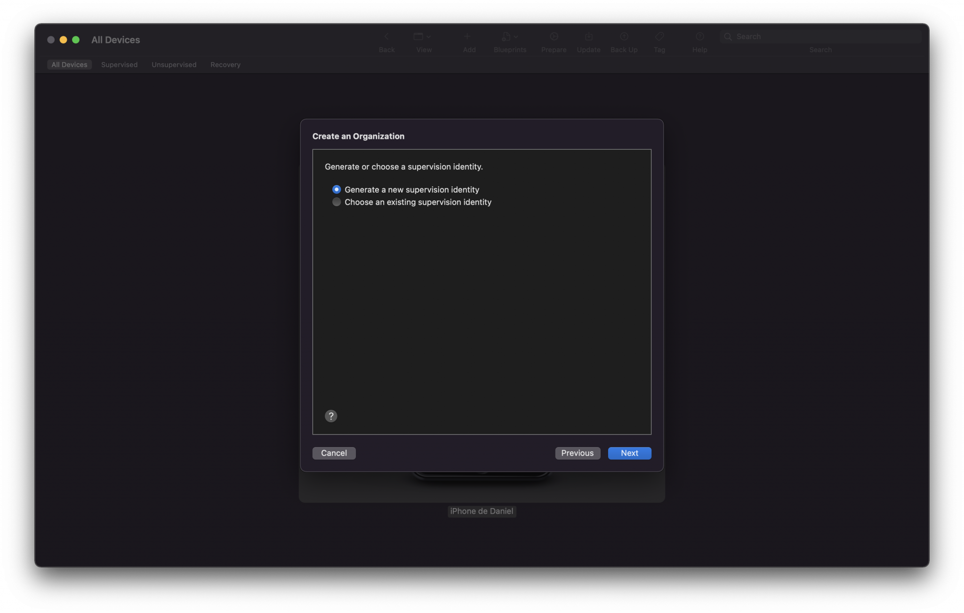Click the Update icon
The width and height of the screenshot is (964, 613).
click(588, 36)
